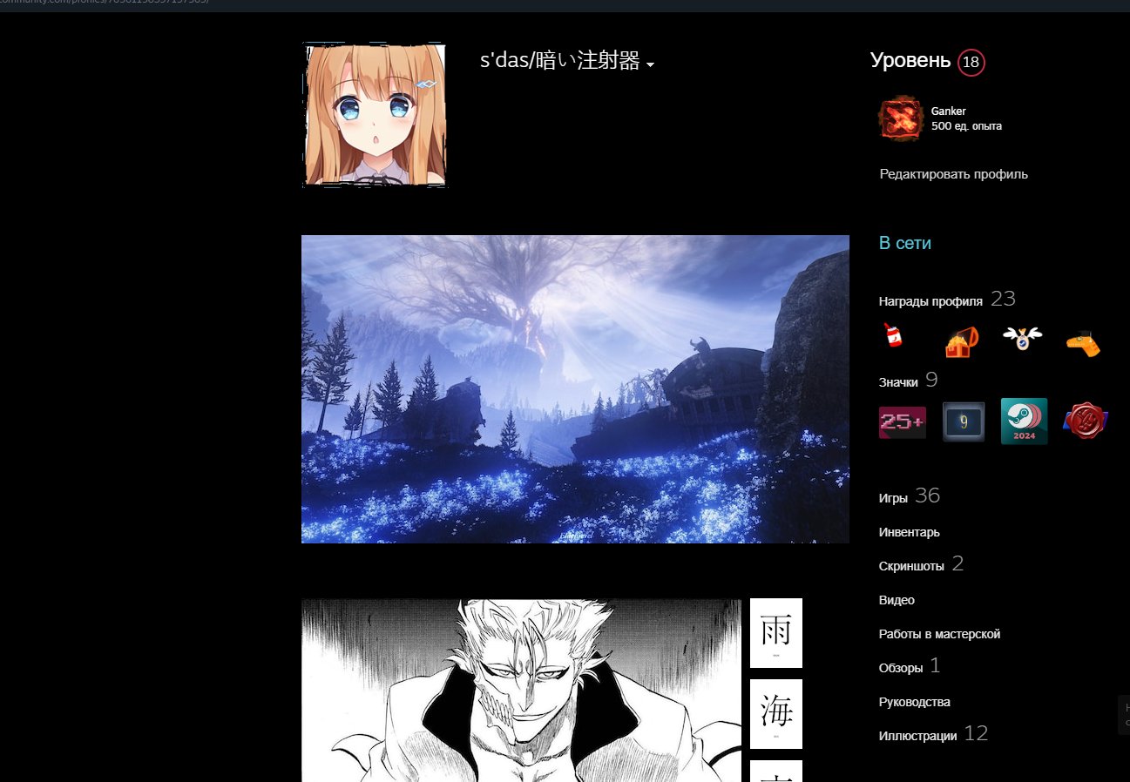Click the reviews count 1
This screenshot has width=1130, height=782.
coord(936,665)
